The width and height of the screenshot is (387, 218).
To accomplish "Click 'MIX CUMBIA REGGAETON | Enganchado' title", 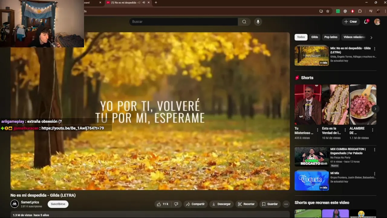I will tap(348, 151).
